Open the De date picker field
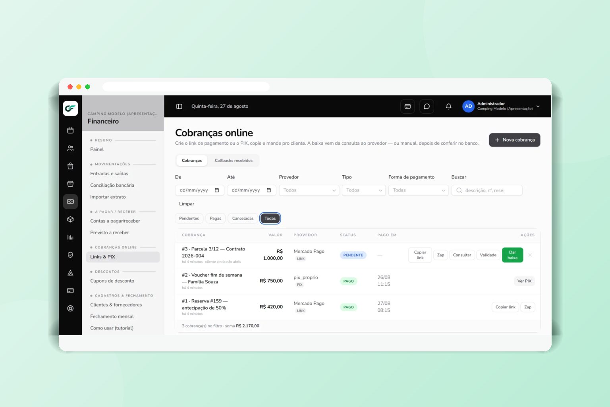Screen dimensions: 610x407 (200, 190)
